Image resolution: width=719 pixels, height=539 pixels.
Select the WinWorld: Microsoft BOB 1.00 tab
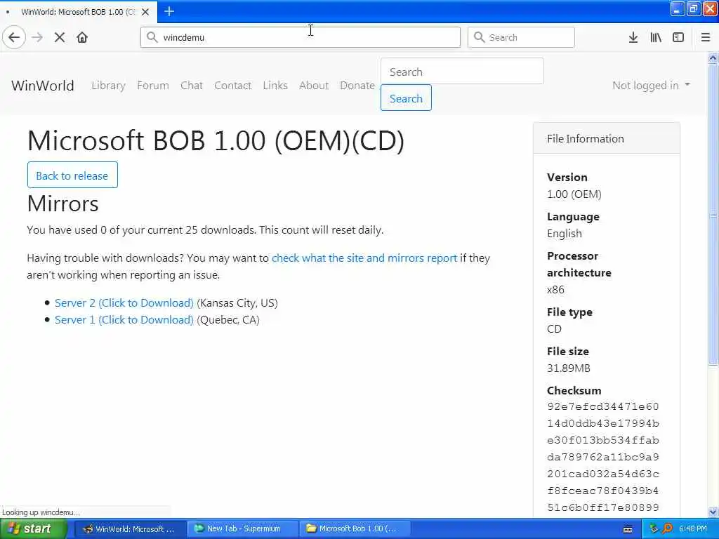point(79,12)
